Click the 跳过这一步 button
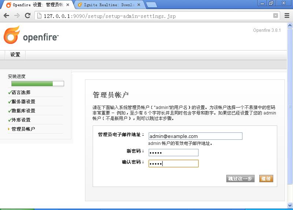 pyautogui.click(x=240, y=179)
